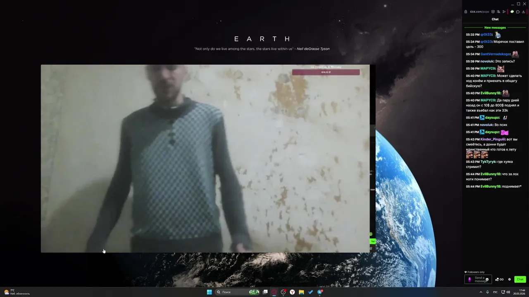Click the lock icon beside kick.com address
The image size is (529, 297).
[x=466, y=12]
